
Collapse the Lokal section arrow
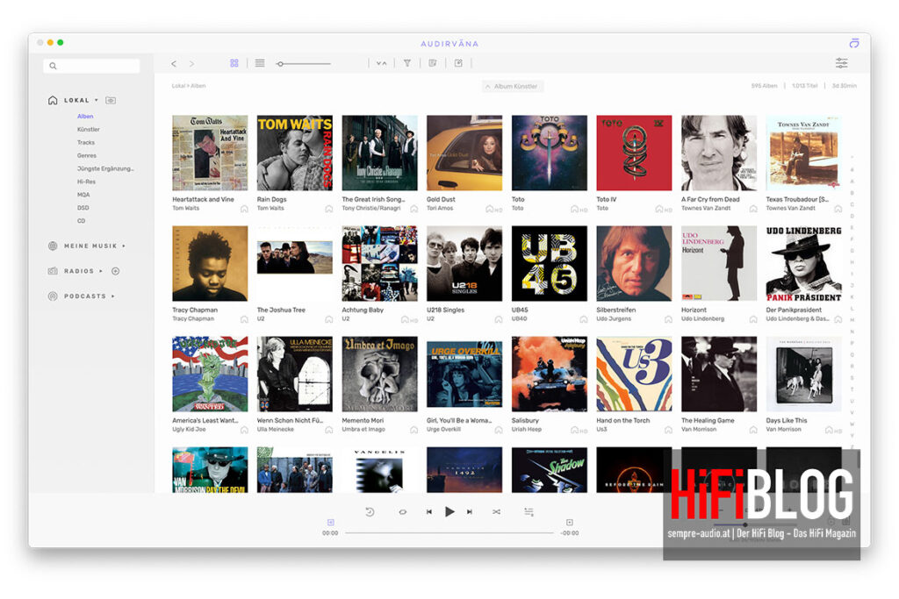pyautogui.click(x=97, y=100)
